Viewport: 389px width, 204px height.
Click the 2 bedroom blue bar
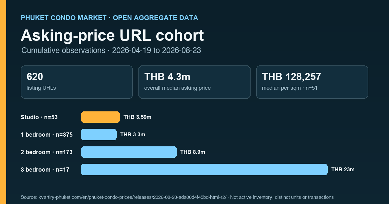point(129,152)
